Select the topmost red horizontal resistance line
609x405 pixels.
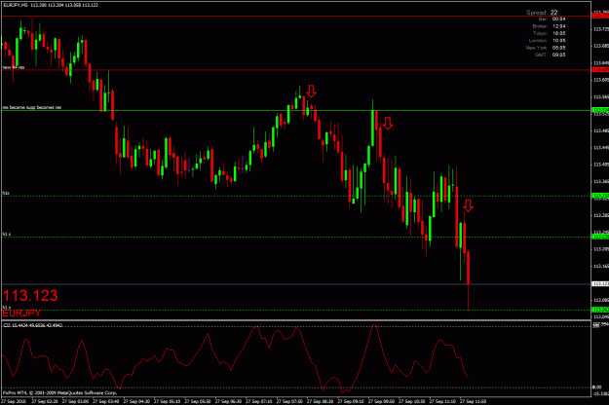pos(296,16)
